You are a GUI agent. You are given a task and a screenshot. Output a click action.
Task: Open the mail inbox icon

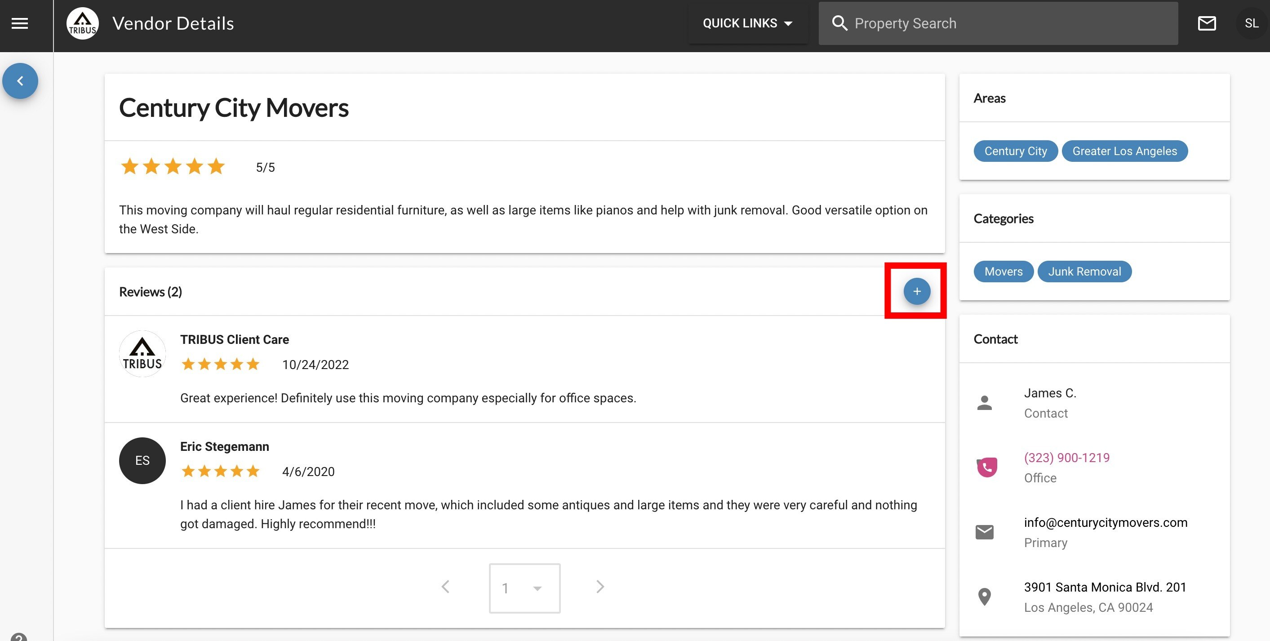(x=1207, y=23)
